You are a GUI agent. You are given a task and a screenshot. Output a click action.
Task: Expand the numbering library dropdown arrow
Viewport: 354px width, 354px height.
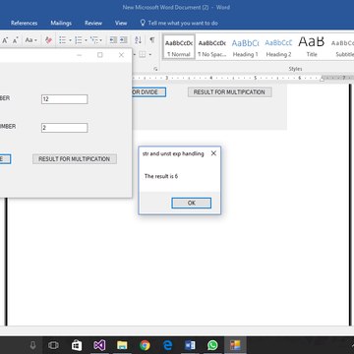click(x=86, y=40)
